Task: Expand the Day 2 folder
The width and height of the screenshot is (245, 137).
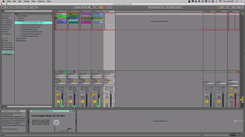Action: pyautogui.click(x=17, y=18)
